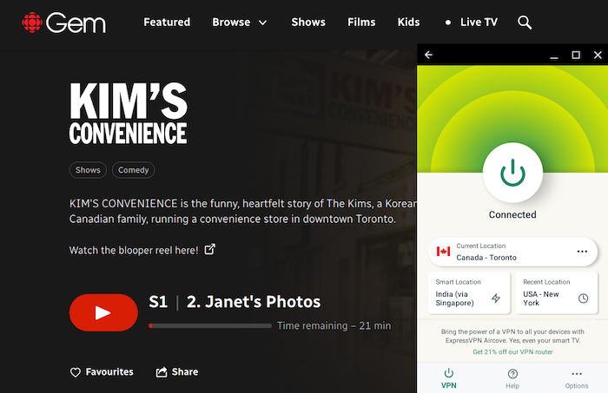Open the Films section
Viewport: 608px width, 393px height.
361,22
